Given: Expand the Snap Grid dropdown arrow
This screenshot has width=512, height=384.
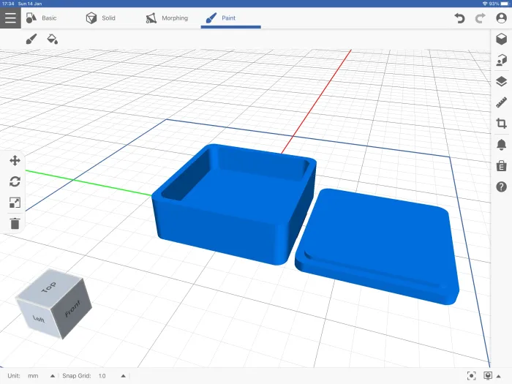Looking at the screenshot, I should pyautogui.click(x=123, y=376).
